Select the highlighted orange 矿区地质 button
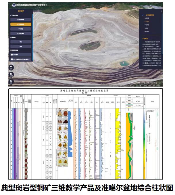Viewport: 175px width, 195px height. 21,24
